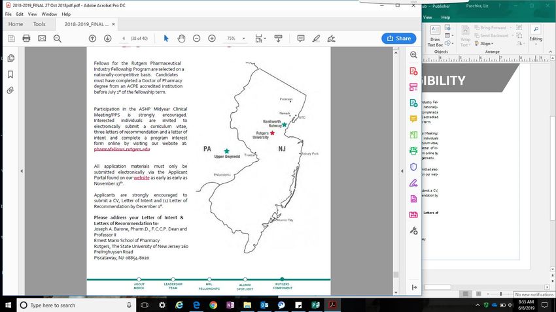
Task: Click the document vertical scrollbar down arrow
Action: 396,292
